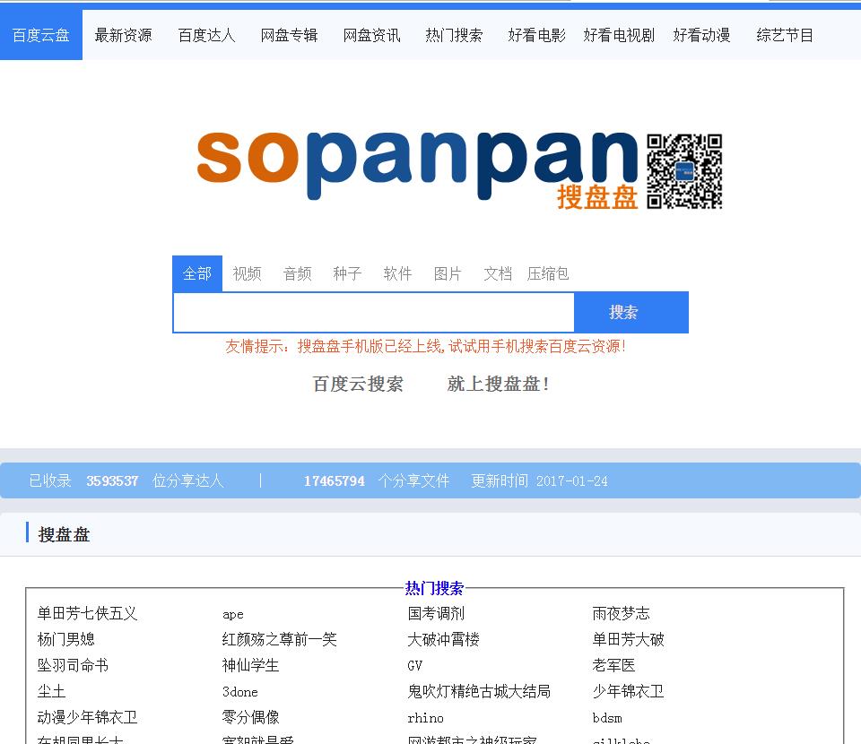Open hot search 尘土
This screenshot has height=744, width=861.
click(x=52, y=691)
